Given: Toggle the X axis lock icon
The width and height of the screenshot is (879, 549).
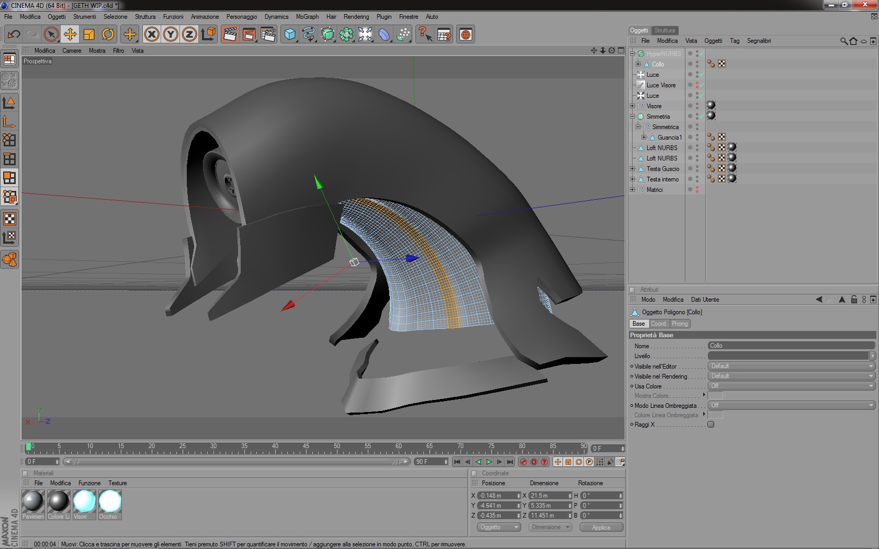Looking at the screenshot, I should tap(152, 35).
